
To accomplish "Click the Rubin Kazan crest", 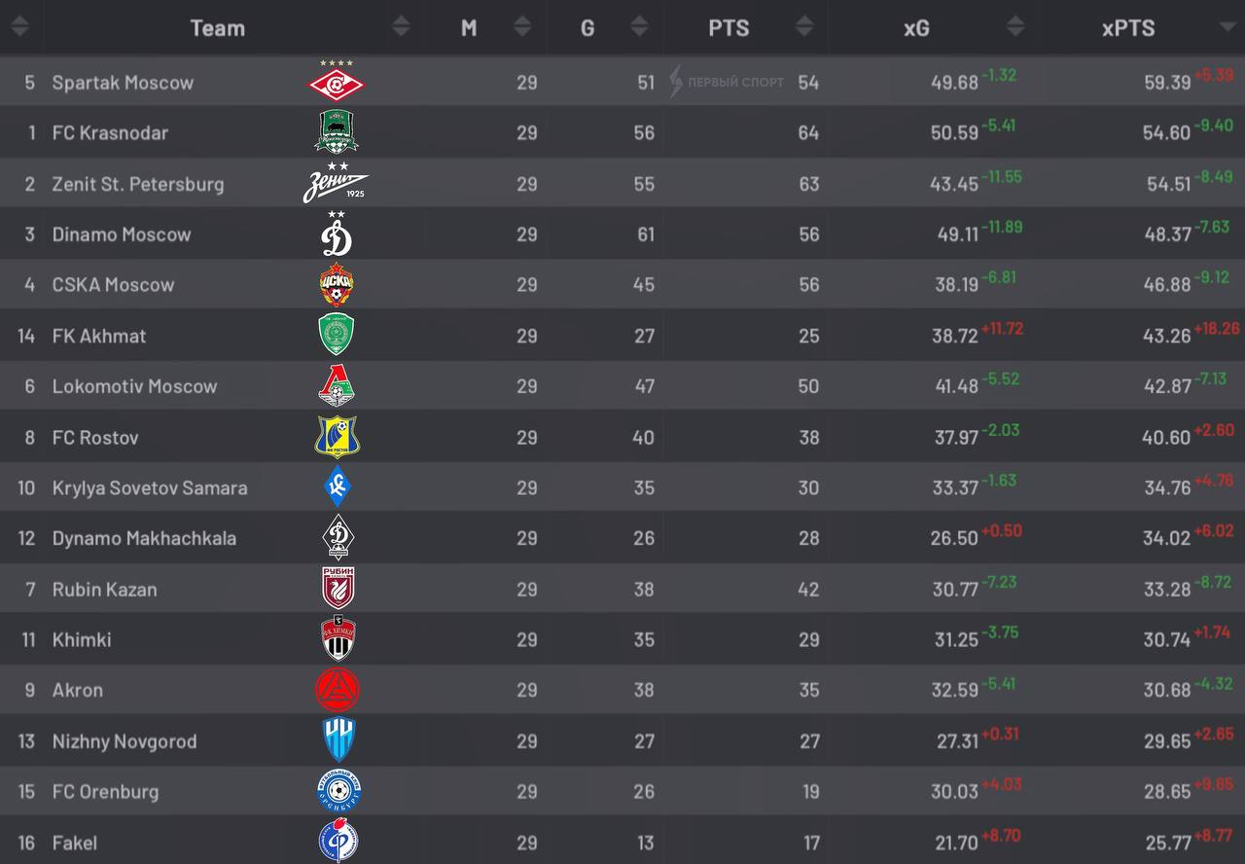I will click(338, 588).
